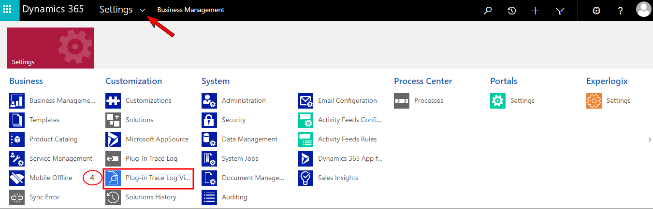Click the Plug-In Trace Log icon
653x209 pixels.
113,159
